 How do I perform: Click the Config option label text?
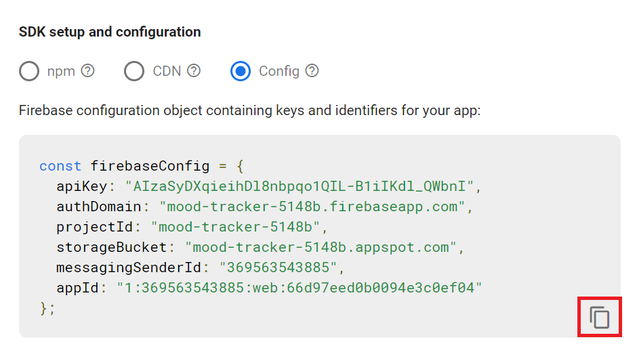[x=279, y=71]
